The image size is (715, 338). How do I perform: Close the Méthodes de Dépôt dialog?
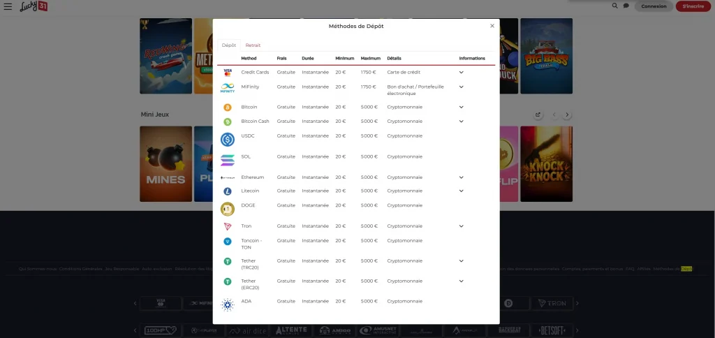click(x=492, y=26)
